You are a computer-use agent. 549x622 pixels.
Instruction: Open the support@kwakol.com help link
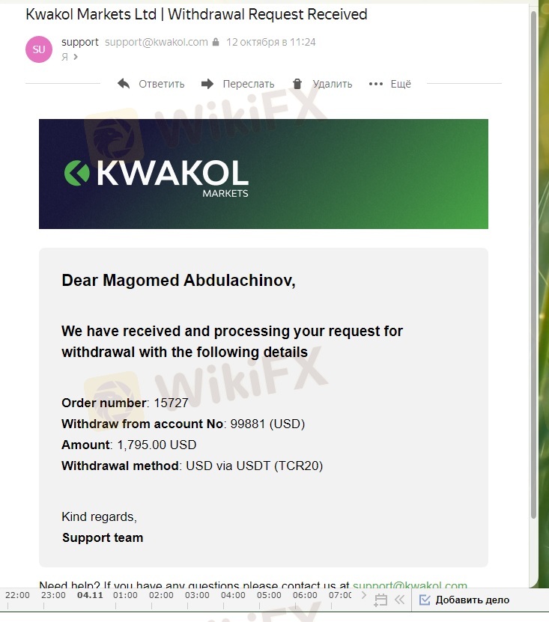(410, 586)
